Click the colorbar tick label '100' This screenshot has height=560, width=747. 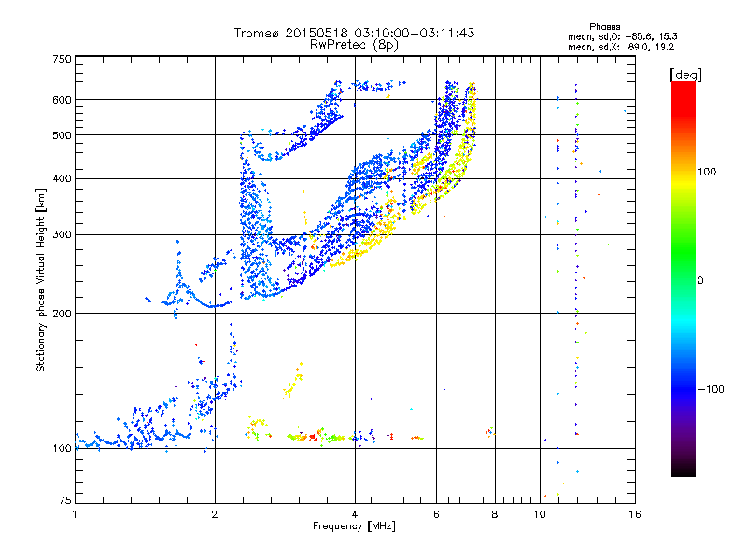707,172
